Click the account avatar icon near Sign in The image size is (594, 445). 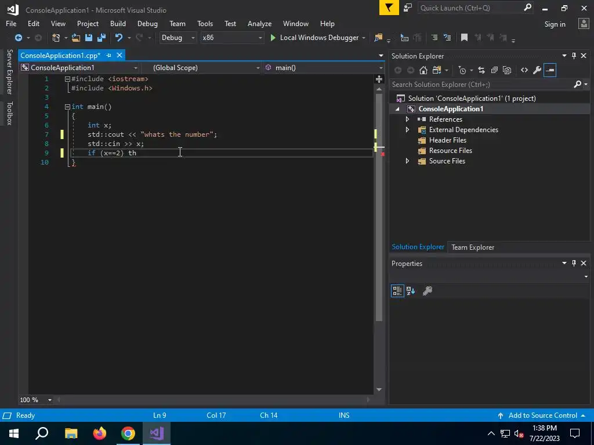pyautogui.click(x=584, y=23)
